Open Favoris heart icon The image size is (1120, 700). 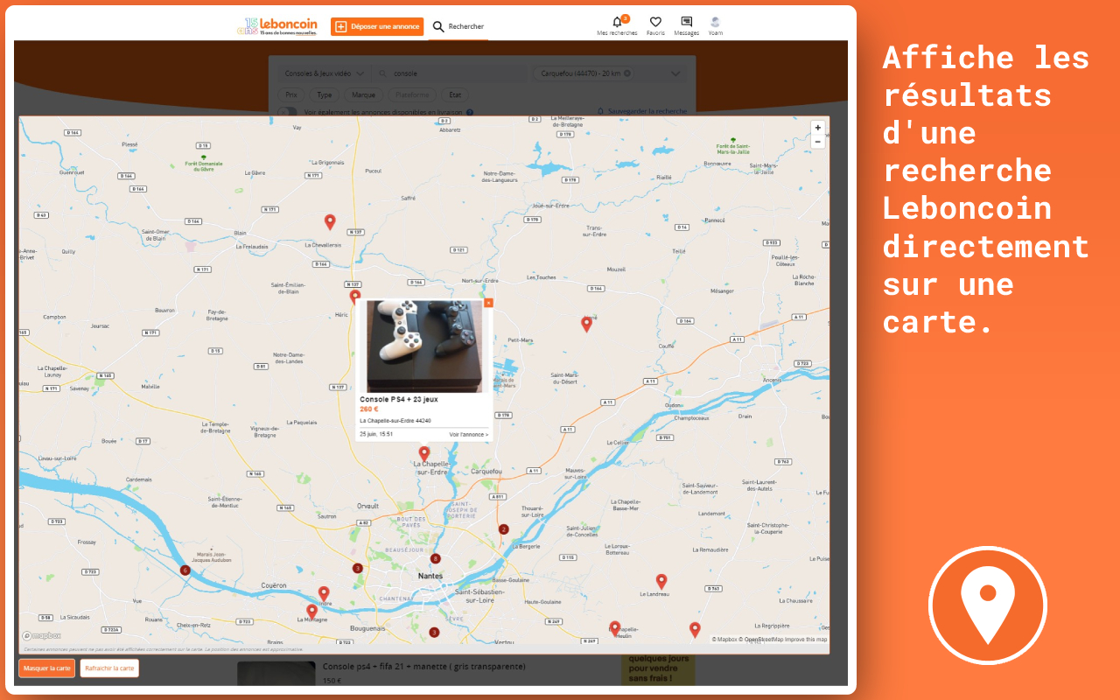pos(655,24)
